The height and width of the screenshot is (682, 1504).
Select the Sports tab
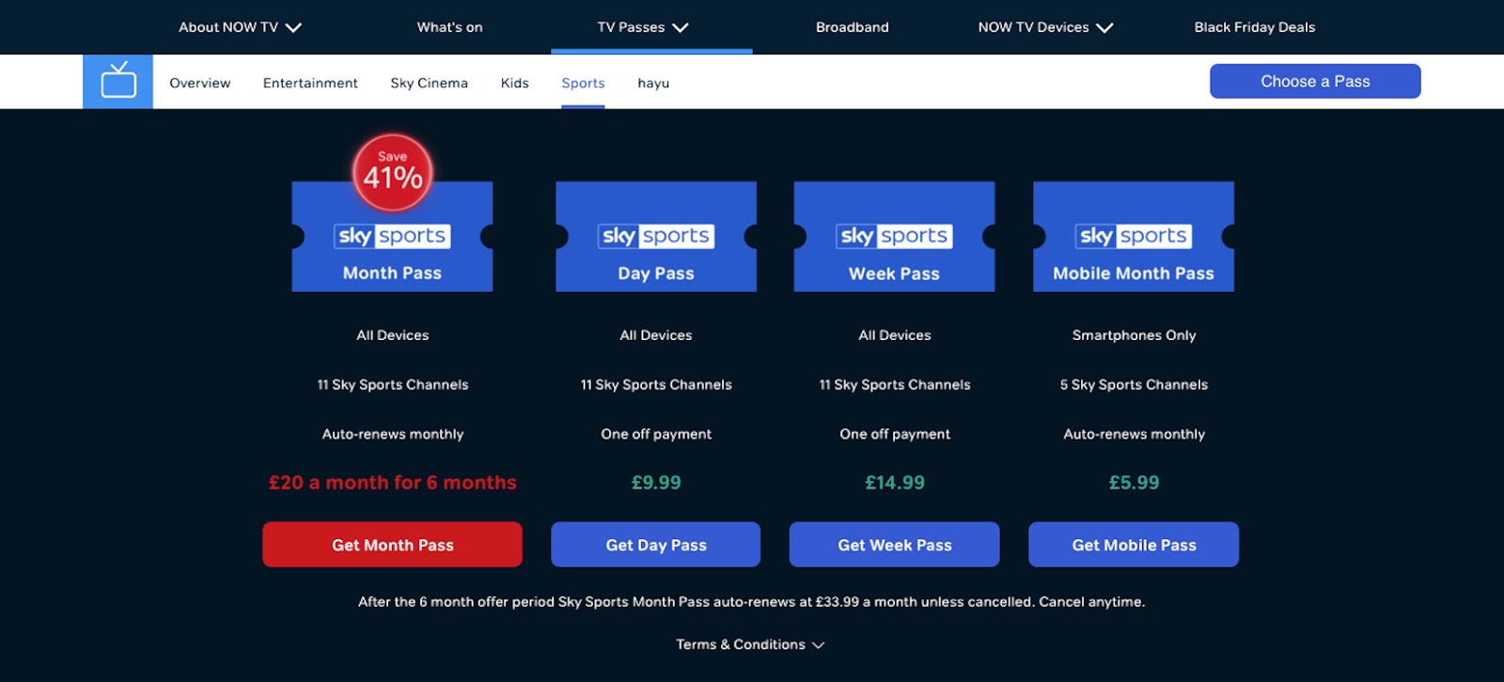(583, 83)
